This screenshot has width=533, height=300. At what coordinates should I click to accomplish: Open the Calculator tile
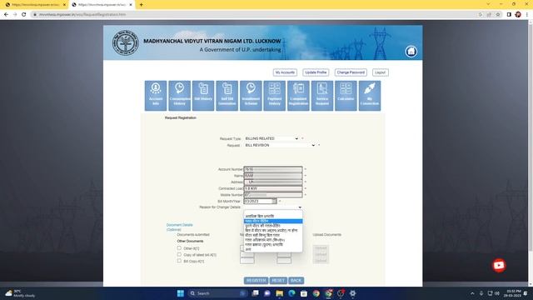pyautogui.click(x=346, y=96)
